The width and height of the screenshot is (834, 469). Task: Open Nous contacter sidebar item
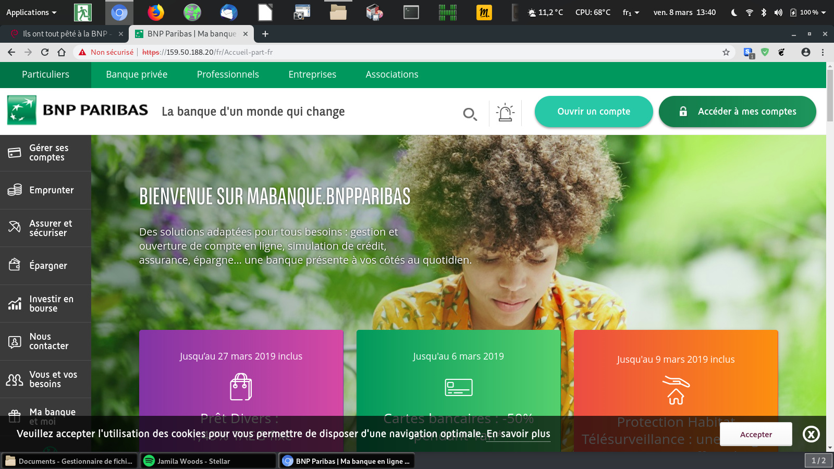pos(45,341)
